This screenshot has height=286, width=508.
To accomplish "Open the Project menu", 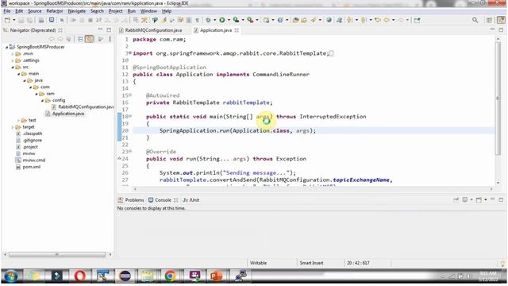I will coord(115,11).
